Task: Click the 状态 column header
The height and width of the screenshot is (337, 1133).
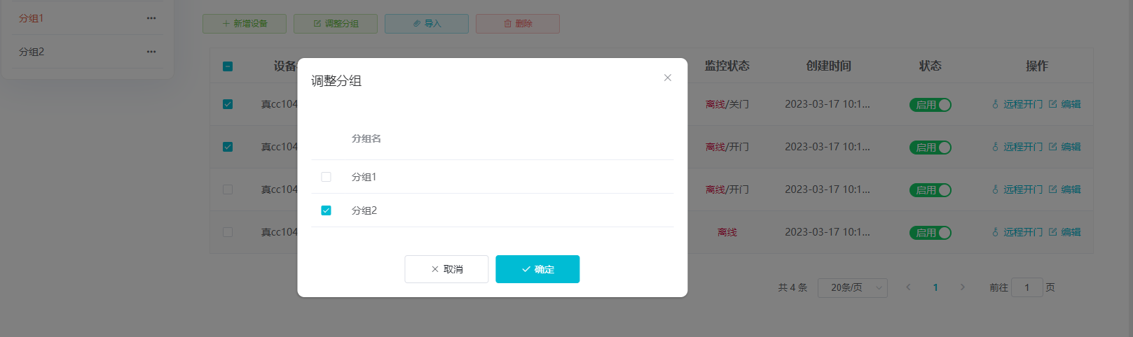Action: pyautogui.click(x=931, y=66)
